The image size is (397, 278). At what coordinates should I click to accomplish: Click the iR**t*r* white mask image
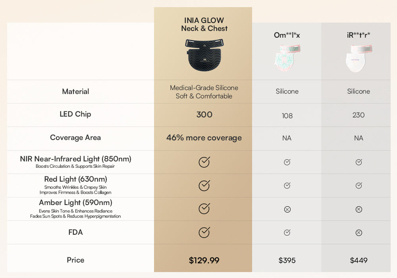click(358, 58)
